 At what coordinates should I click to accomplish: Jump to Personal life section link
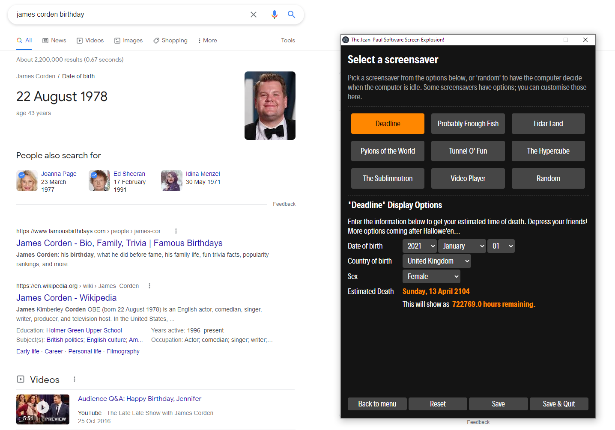[85, 351]
